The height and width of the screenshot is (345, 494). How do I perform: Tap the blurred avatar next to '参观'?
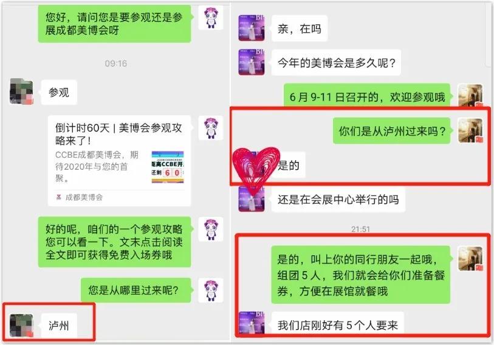pos(21,92)
